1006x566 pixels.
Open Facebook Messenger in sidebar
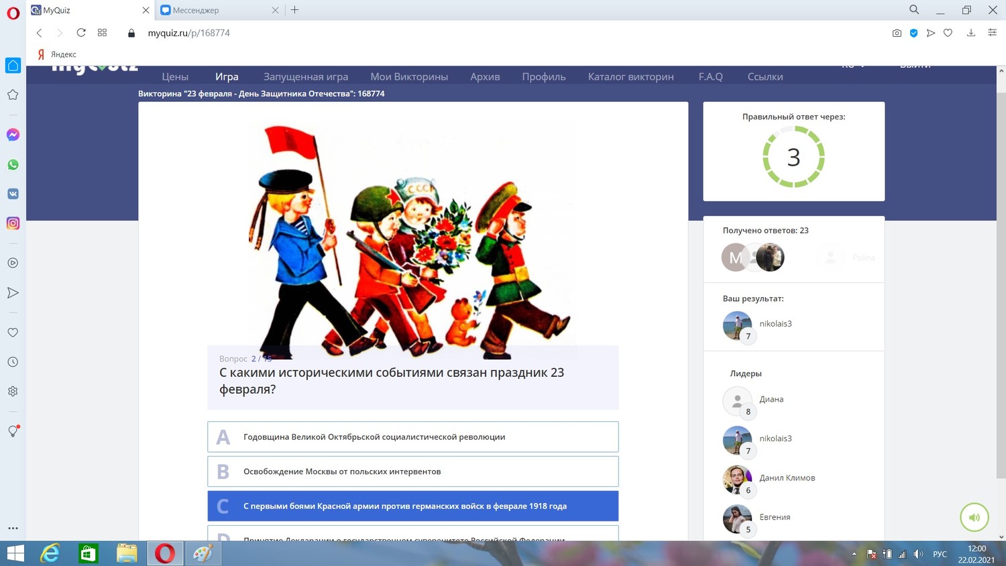coord(13,135)
